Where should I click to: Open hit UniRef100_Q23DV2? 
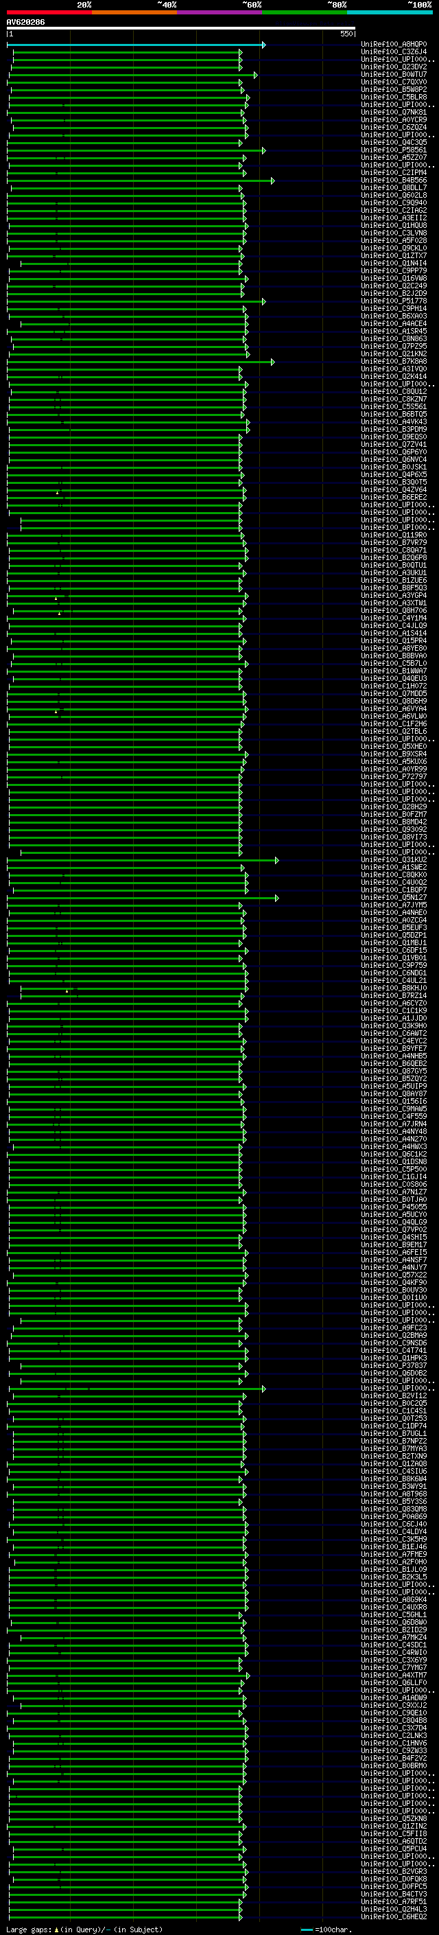394,67
